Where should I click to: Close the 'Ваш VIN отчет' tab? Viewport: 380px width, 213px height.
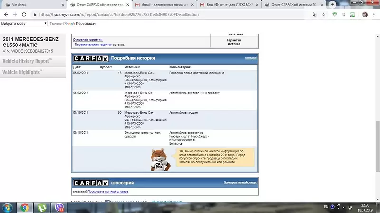(257, 5)
